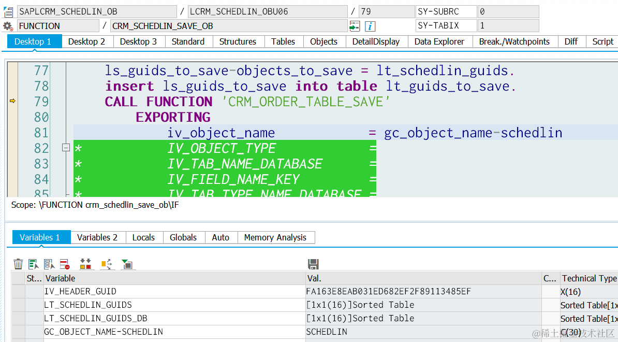
Task: Select the Memory Analysis tab
Action: pos(275,237)
